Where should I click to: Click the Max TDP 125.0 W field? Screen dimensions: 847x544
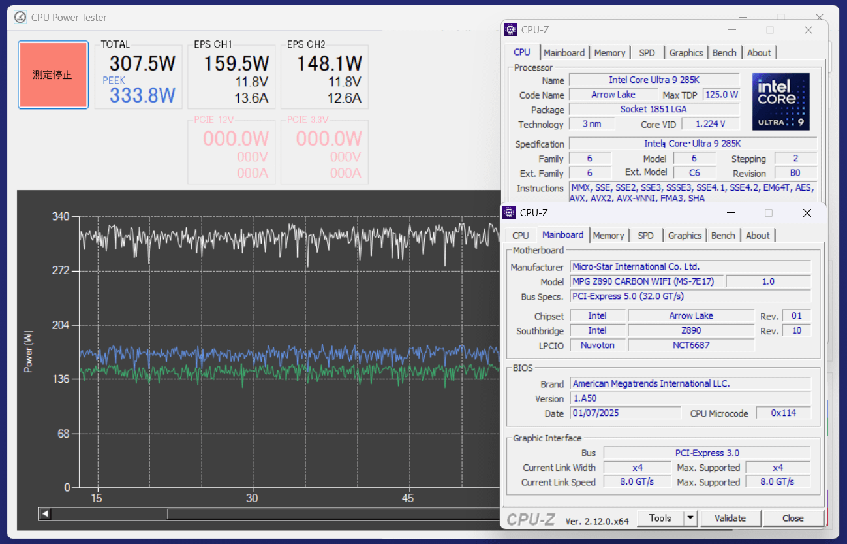point(722,95)
